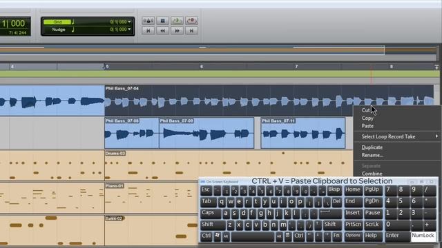This screenshot has width=442, height=248.
Task: Select the Phil Bass_07-08 audio clip
Action: pos(132,133)
